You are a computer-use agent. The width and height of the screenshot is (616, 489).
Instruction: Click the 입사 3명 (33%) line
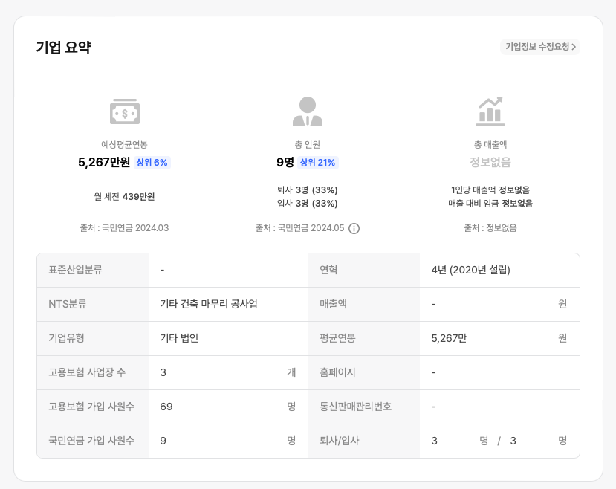[x=307, y=204]
